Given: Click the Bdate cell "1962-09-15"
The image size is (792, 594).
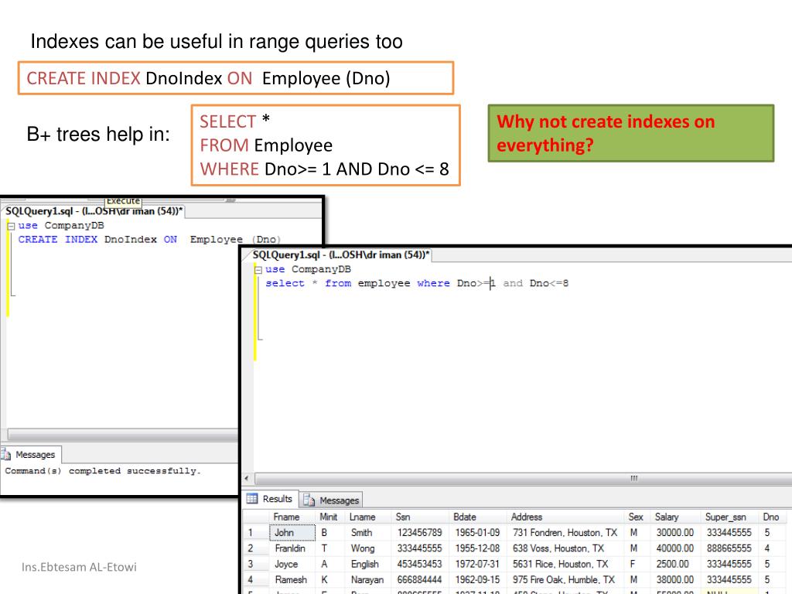Looking at the screenshot, I should (x=478, y=579).
